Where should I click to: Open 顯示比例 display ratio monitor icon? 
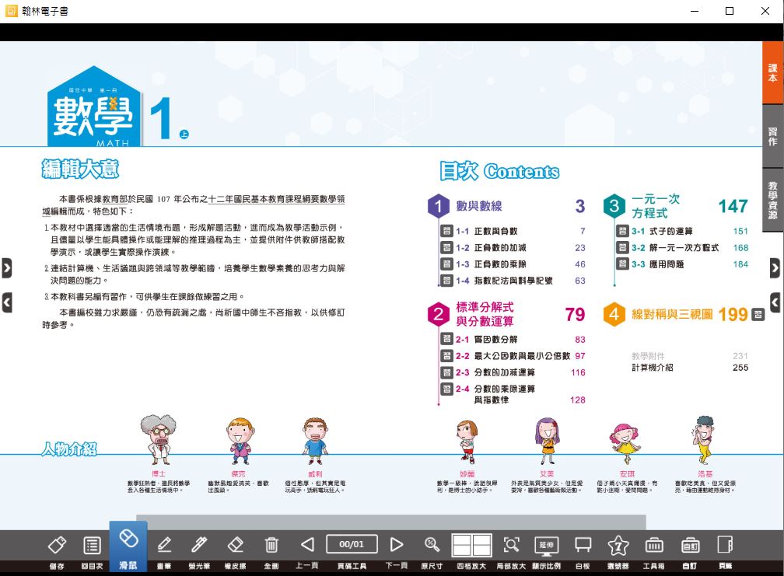tap(547, 545)
